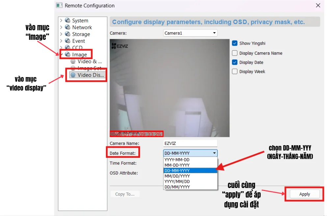Image resolution: width=327 pixels, height=216 pixels.
Task: Check the Display Week option
Action: pyautogui.click(x=235, y=71)
